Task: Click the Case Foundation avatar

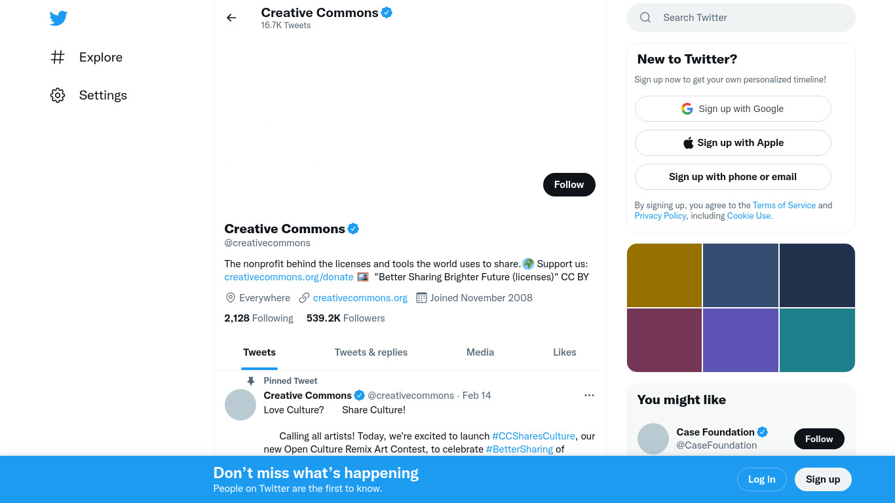Action: (653, 439)
